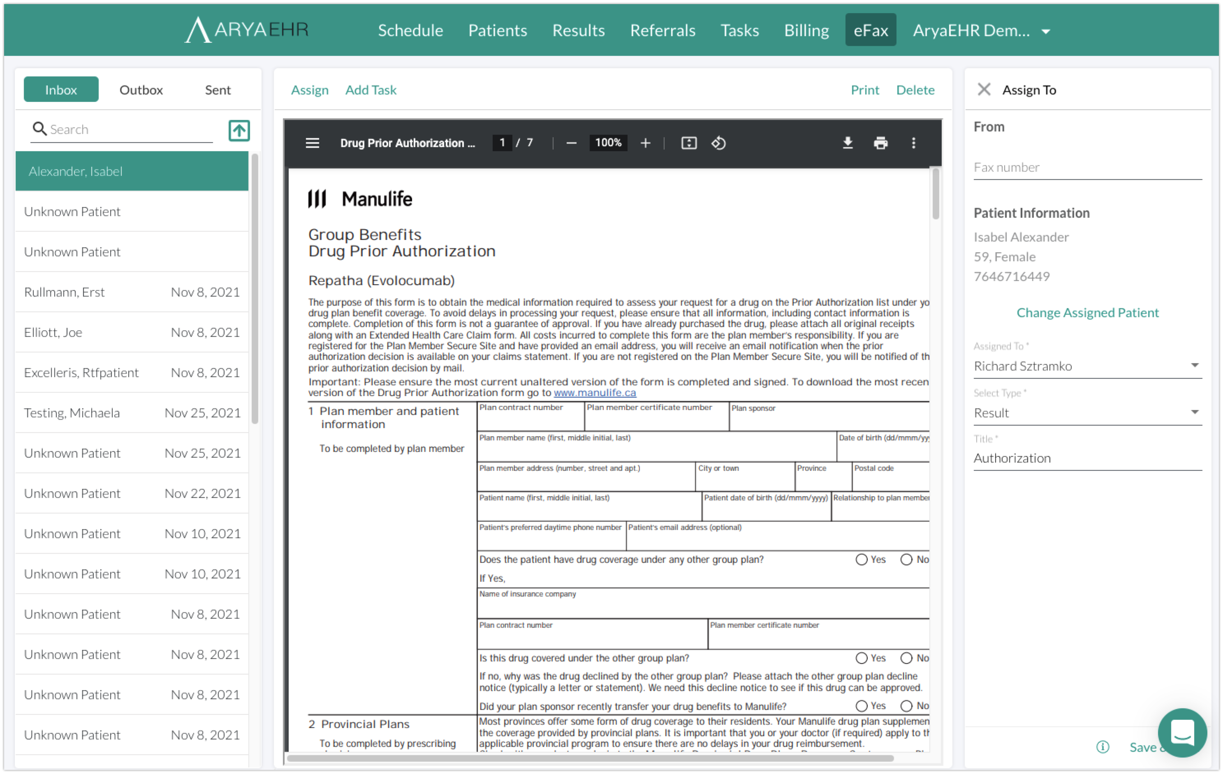
Task: Open the PDF more actions menu
Action: (913, 143)
